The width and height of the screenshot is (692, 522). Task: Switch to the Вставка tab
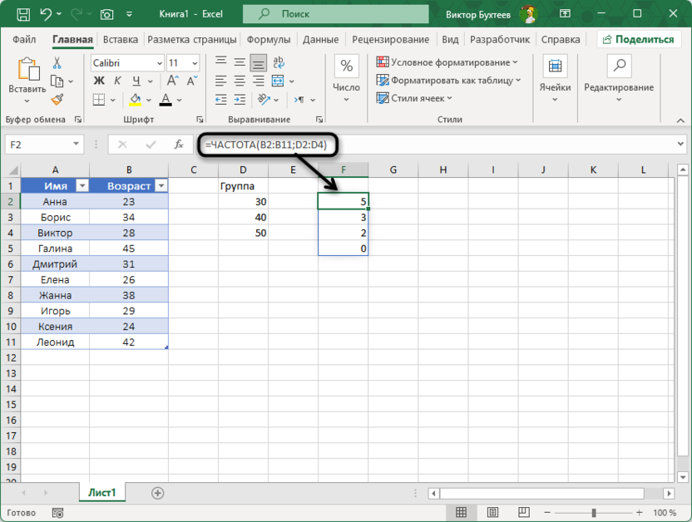(x=121, y=39)
